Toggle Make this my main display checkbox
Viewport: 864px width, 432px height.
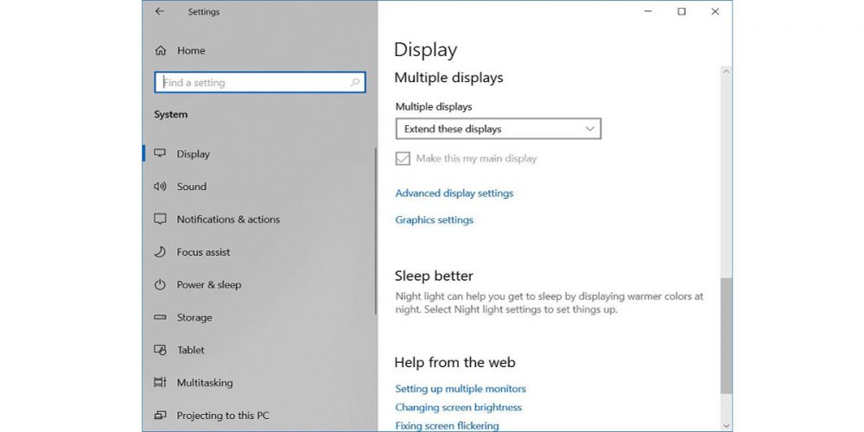pyautogui.click(x=403, y=159)
